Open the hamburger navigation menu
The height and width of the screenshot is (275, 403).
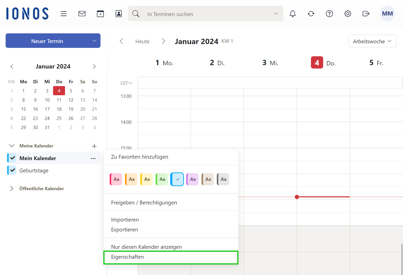click(x=64, y=14)
